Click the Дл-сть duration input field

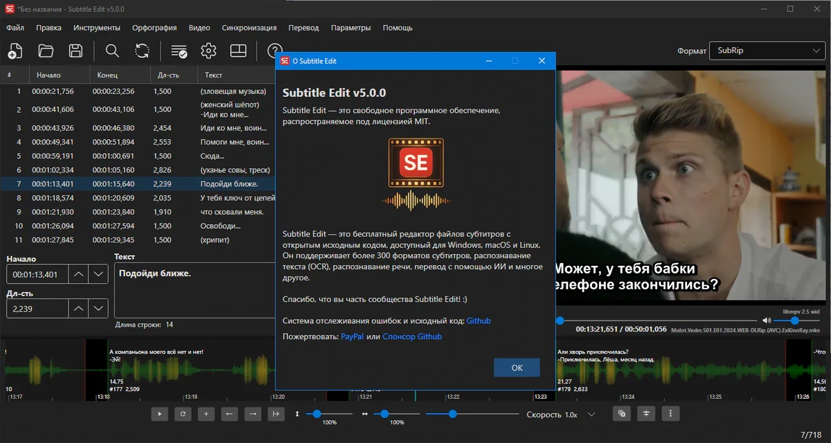[37, 308]
